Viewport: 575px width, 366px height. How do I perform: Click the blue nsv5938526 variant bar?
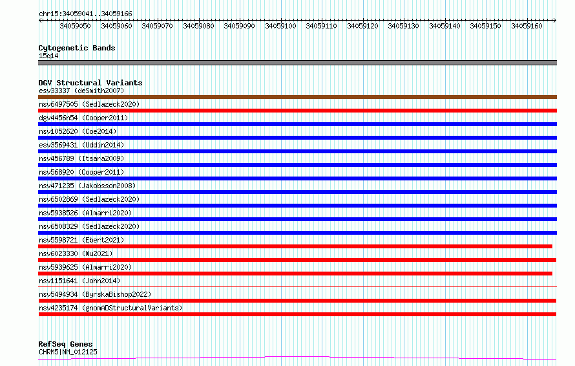[x=297, y=219]
